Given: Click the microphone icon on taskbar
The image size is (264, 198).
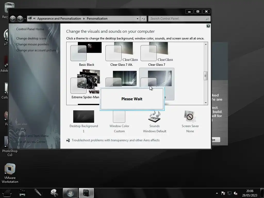Looking at the screenshot, I should pyautogui.click(x=38, y=192).
